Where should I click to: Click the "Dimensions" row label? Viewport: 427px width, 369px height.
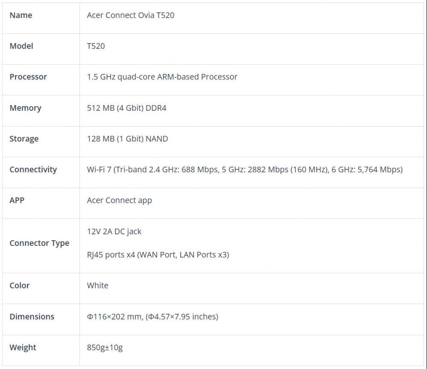click(x=32, y=317)
